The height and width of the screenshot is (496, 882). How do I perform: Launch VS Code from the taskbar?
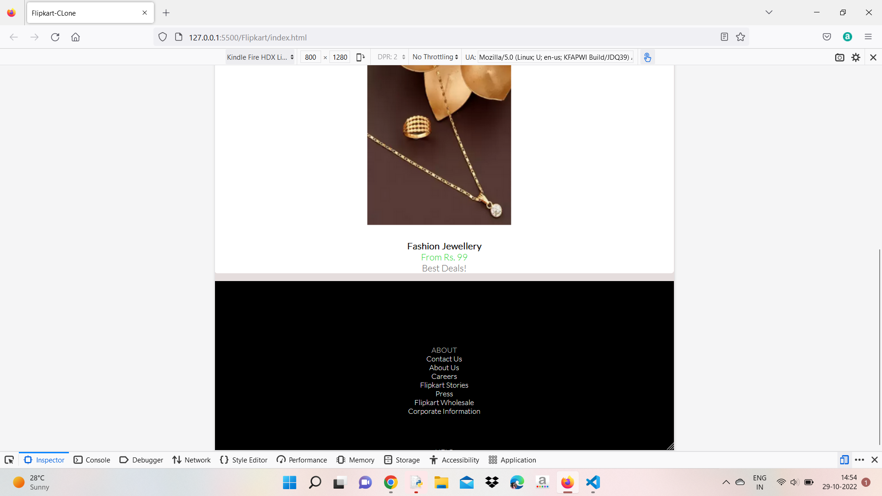point(593,482)
